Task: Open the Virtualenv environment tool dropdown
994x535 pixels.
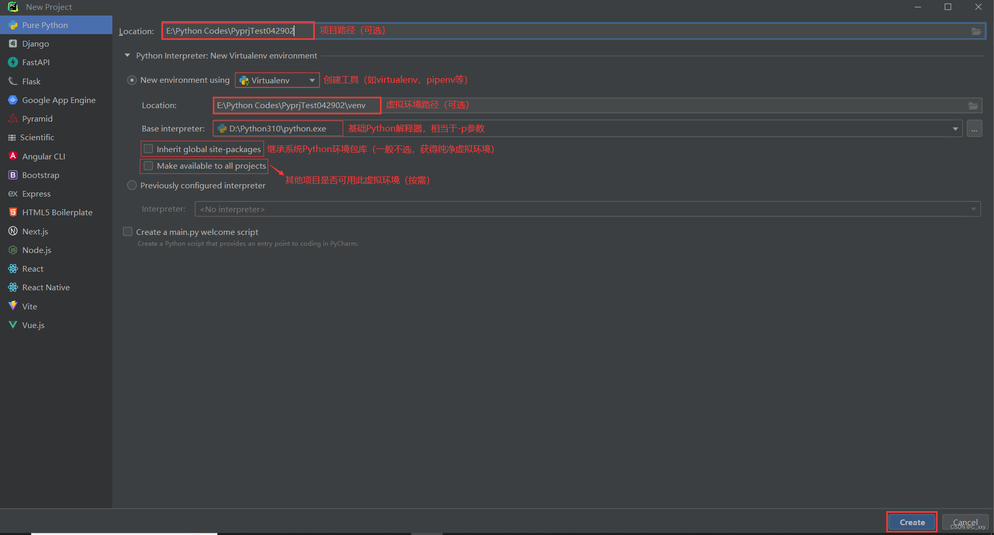Action: (x=277, y=80)
